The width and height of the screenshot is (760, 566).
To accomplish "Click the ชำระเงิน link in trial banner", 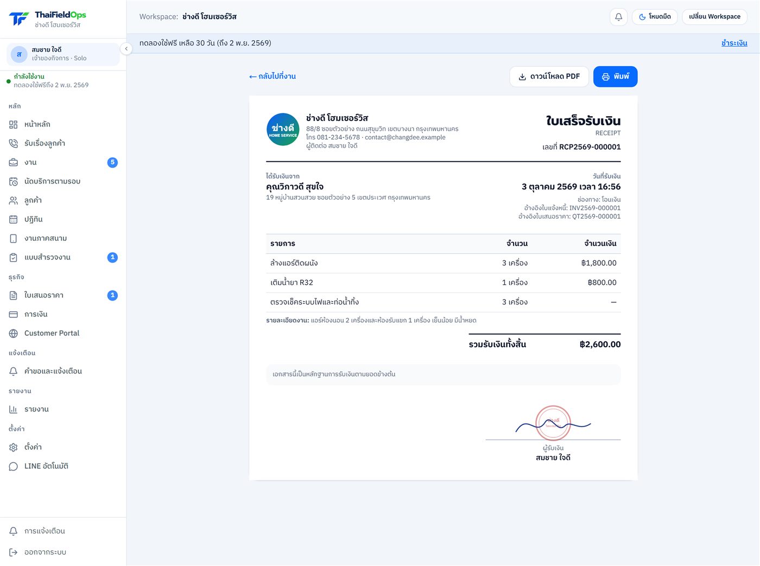I will click(734, 43).
